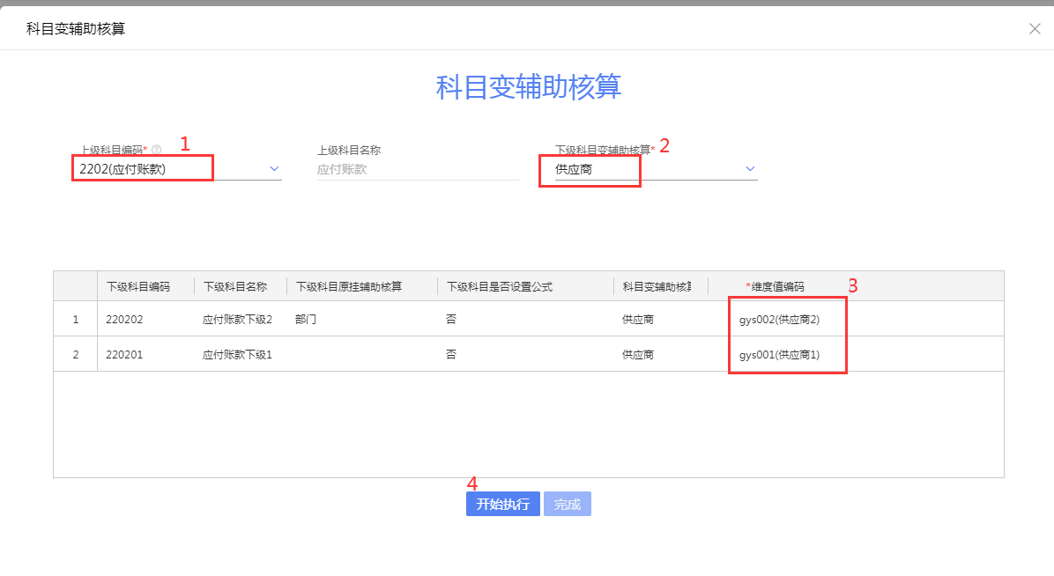Click the 部门 cell in row 220202
The width and height of the screenshot is (1054, 576).
click(x=305, y=319)
